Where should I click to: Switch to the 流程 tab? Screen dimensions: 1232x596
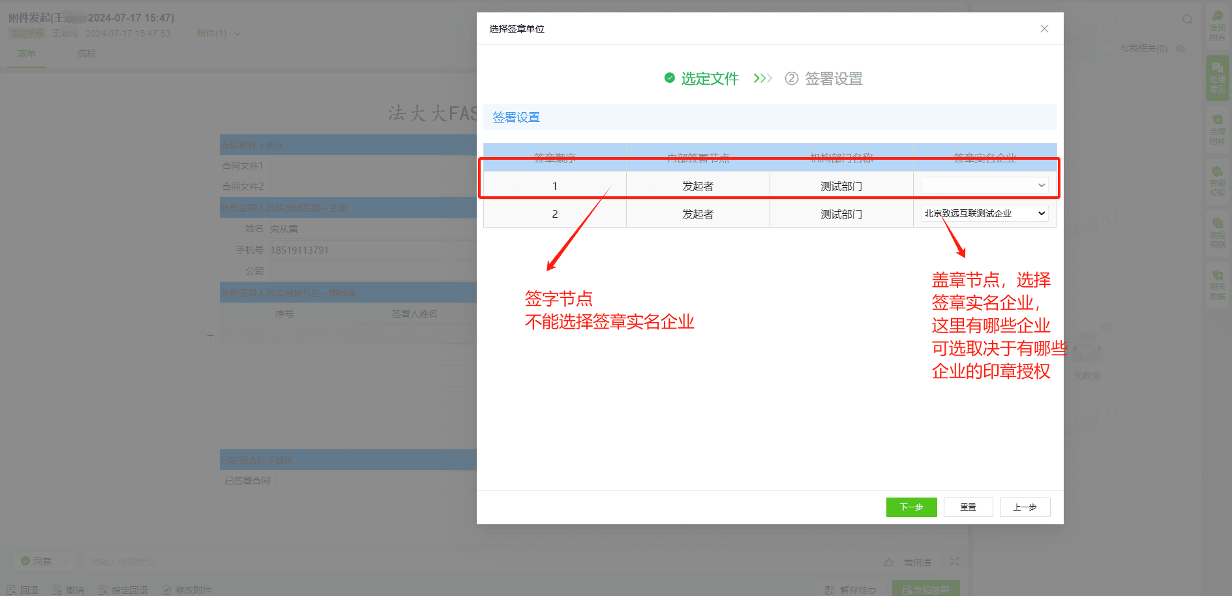[x=86, y=53]
